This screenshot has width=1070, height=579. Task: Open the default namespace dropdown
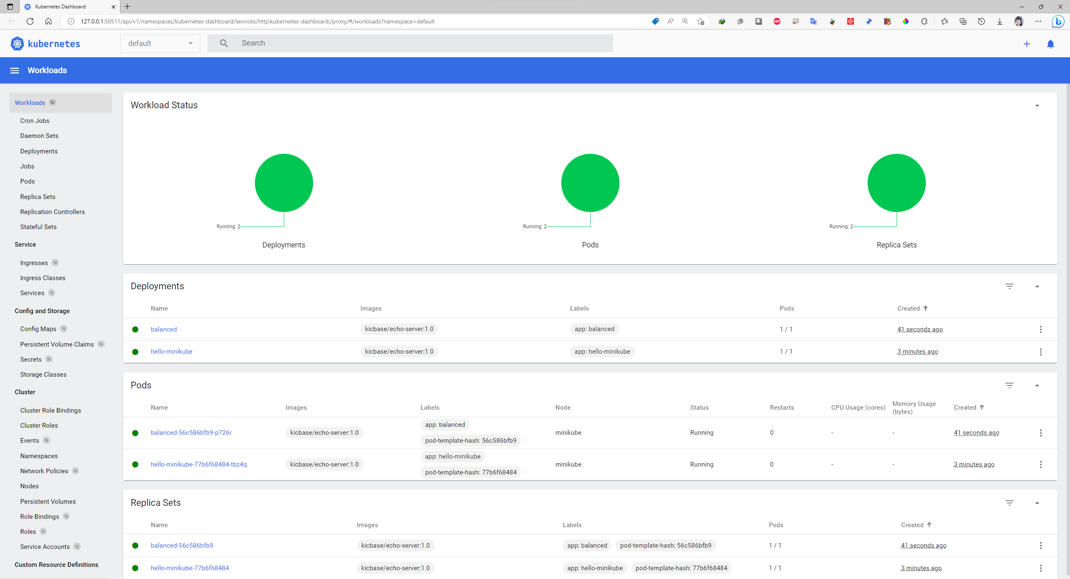tap(160, 43)
